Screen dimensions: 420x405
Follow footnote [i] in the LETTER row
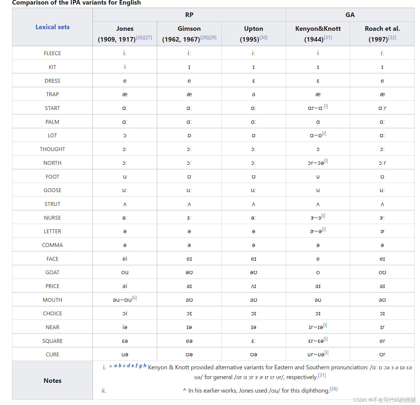click(324, 229)
